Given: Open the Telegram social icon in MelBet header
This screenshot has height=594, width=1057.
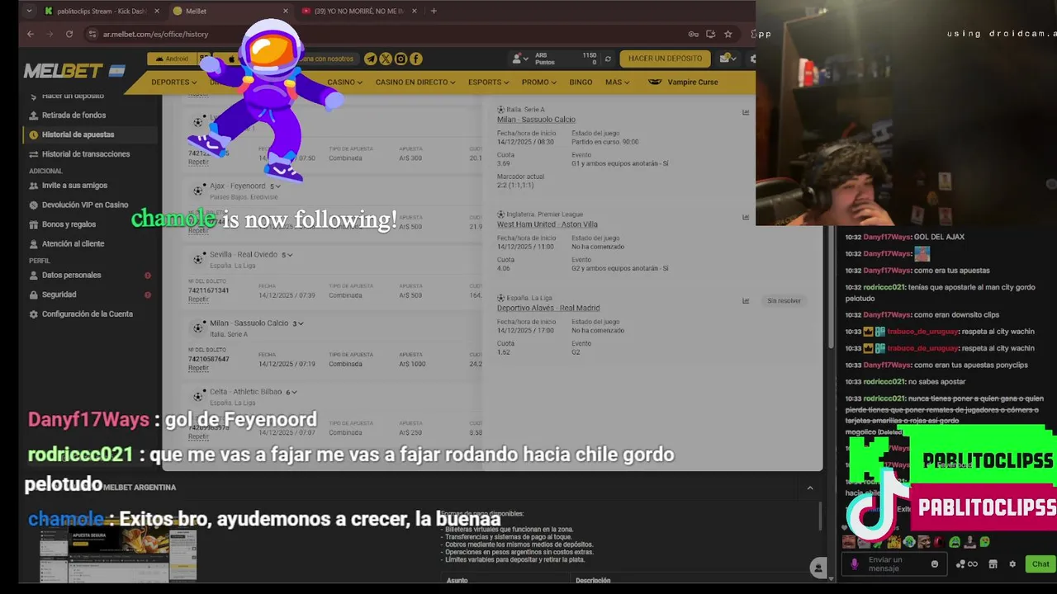Looking at the screenshot, I should 370,59.
